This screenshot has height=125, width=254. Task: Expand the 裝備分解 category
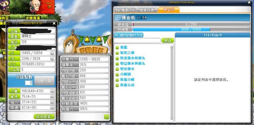tap(117, 80)
